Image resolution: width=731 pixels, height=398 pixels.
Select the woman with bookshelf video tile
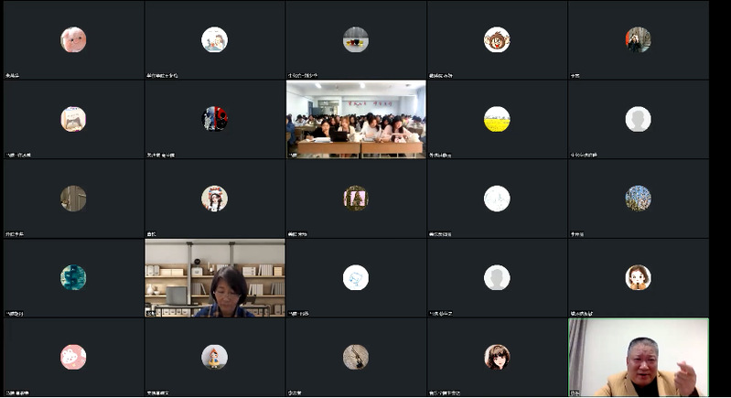214,278
